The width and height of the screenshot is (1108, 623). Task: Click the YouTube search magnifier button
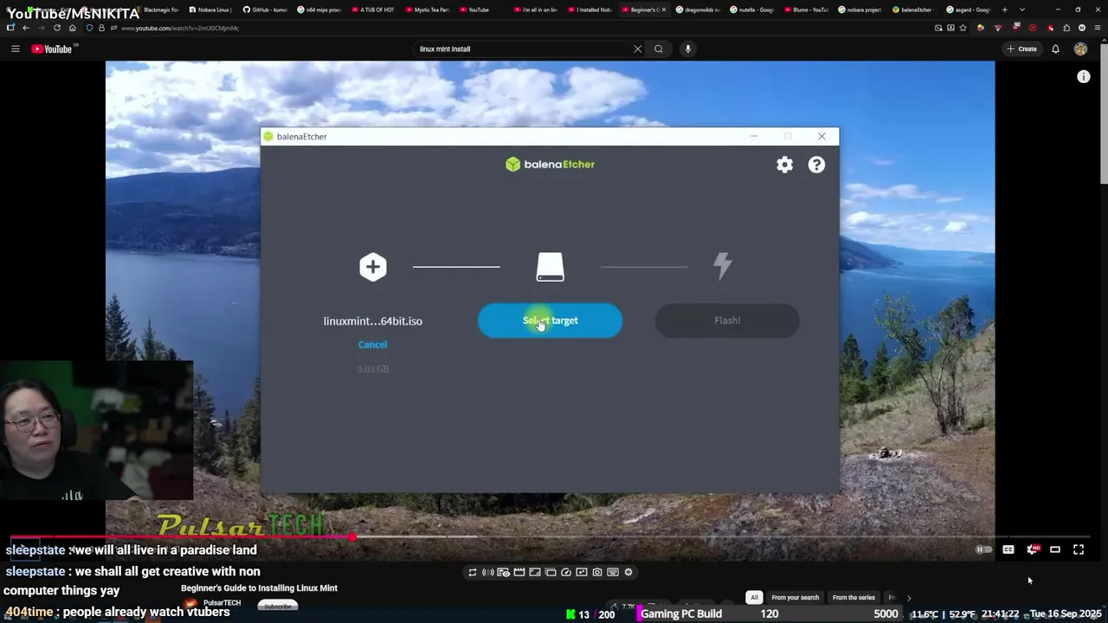pos(659,49)
